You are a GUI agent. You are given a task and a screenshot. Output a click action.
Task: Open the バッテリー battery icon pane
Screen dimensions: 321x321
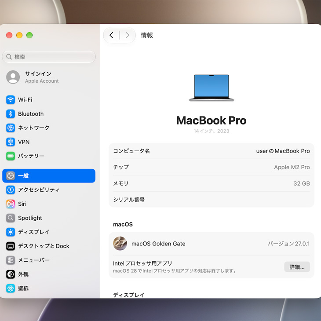click(11, 156)
